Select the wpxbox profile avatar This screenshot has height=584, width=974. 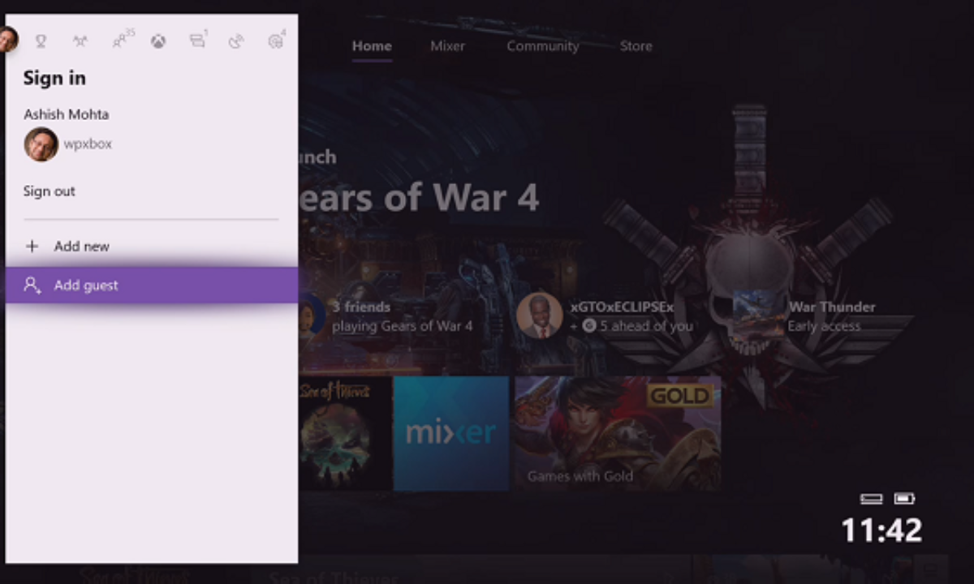41,144
